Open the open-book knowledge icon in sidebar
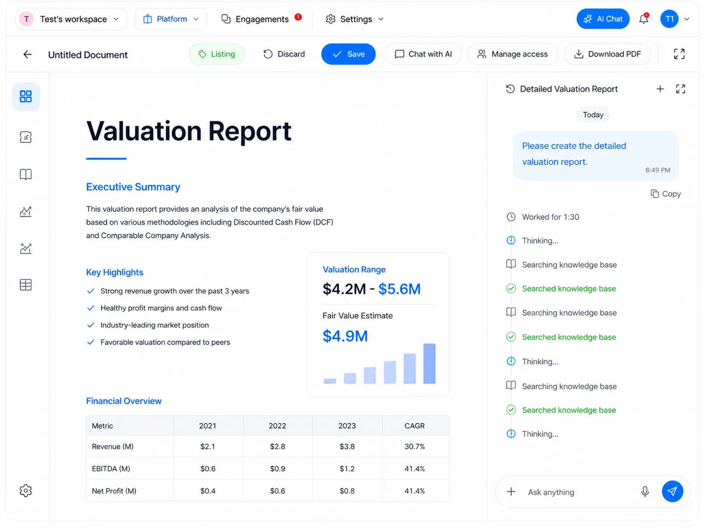This screenshot has width=705, height=530. pos(26,175)
